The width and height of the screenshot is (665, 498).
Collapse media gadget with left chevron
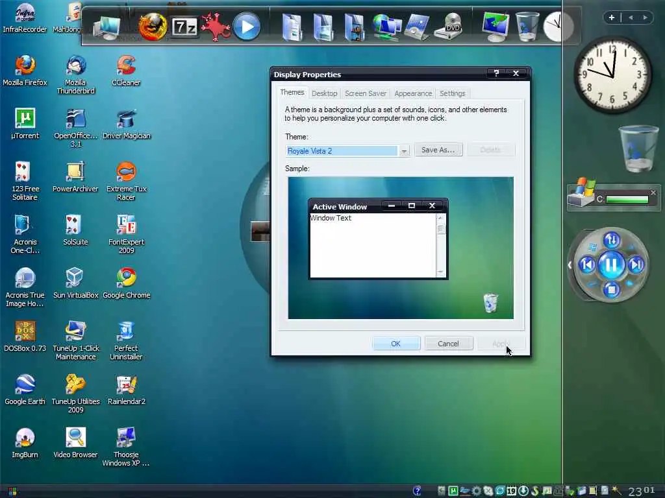pyautogui.click(x=570, y=265)
